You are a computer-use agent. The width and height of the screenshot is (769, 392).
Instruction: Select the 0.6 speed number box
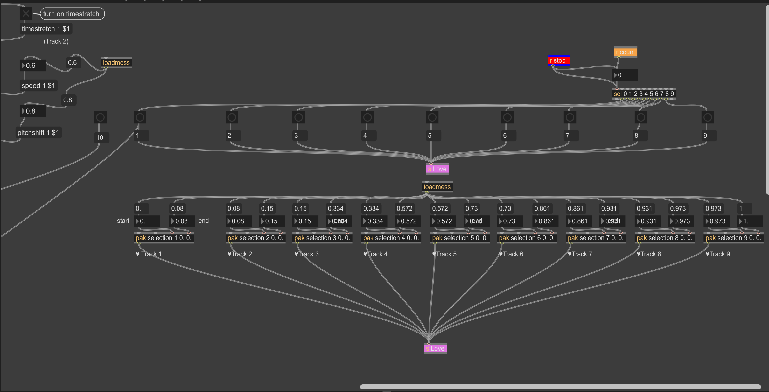[33, 66]
